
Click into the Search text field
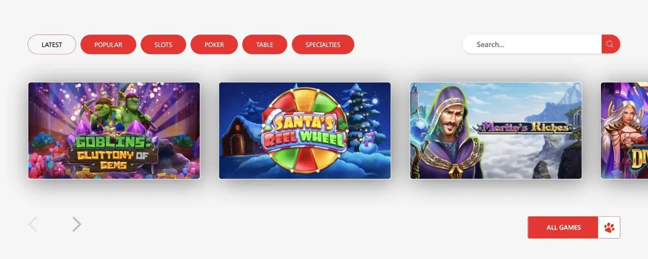[532, 44]
